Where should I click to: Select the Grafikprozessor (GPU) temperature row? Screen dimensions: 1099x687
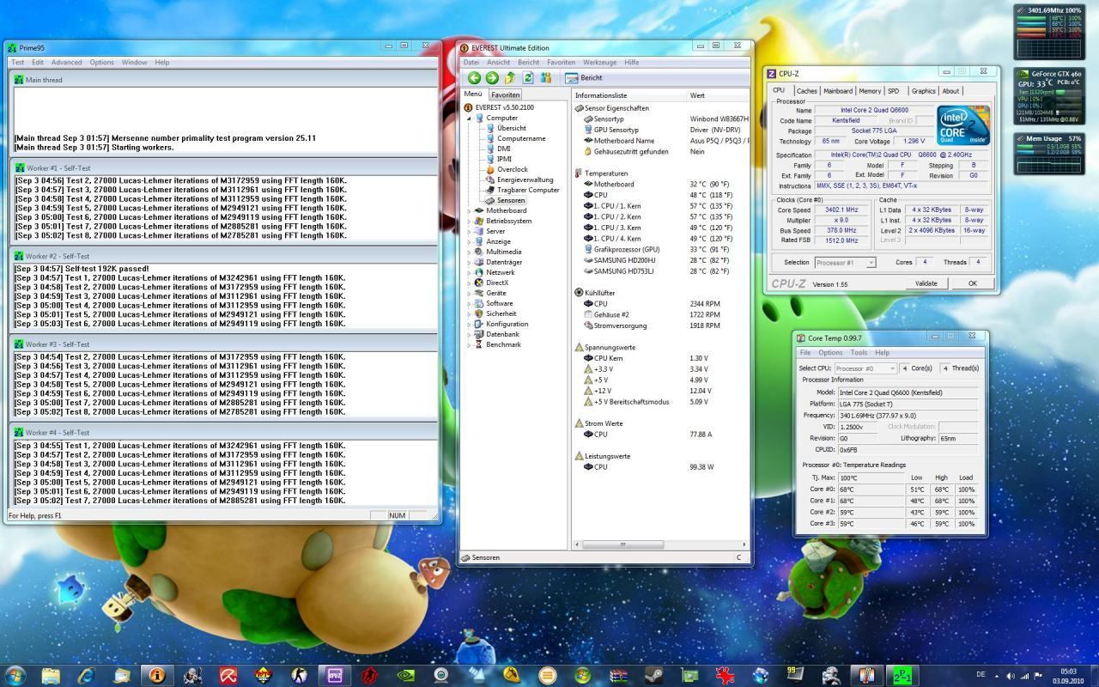(x=661, y=249)
